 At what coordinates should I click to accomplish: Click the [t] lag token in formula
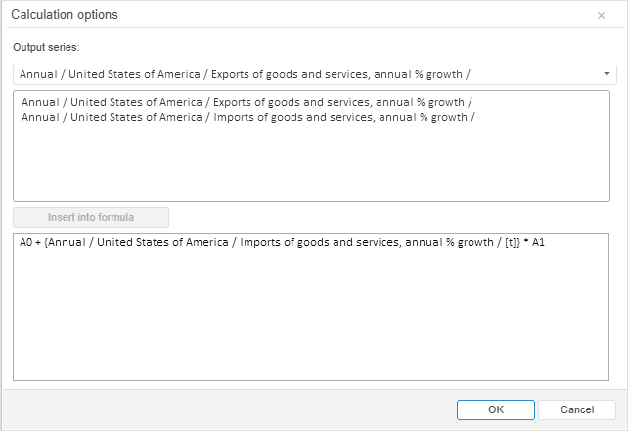510,242
